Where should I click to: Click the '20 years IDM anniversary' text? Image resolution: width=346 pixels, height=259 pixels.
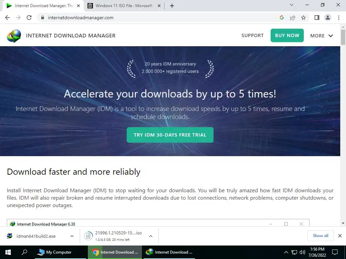coord(170,64)
